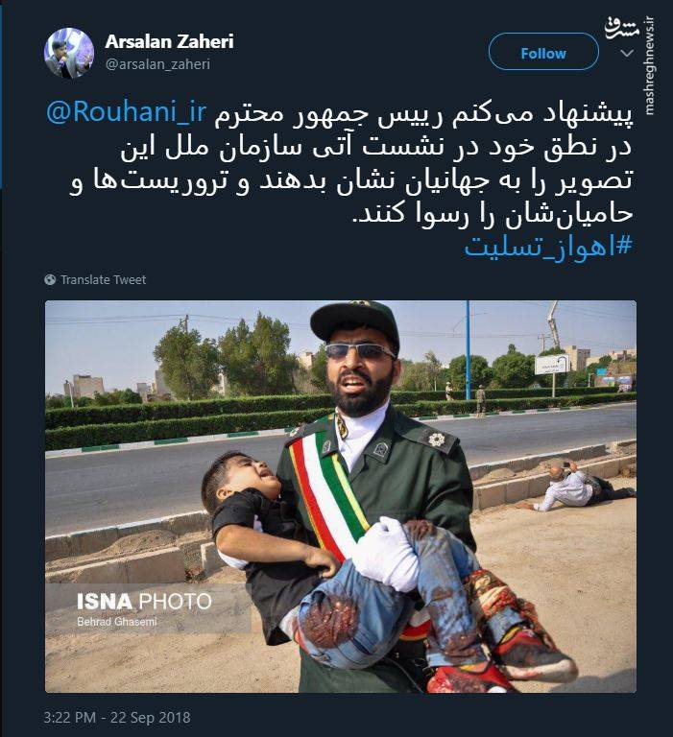Click the Follow button
Screen dimensions: 673x737
tap(543, 53)
